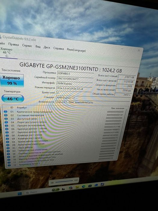Click the volume slider at 100
The height and width of the screenshot is (211, 158).
64,181
